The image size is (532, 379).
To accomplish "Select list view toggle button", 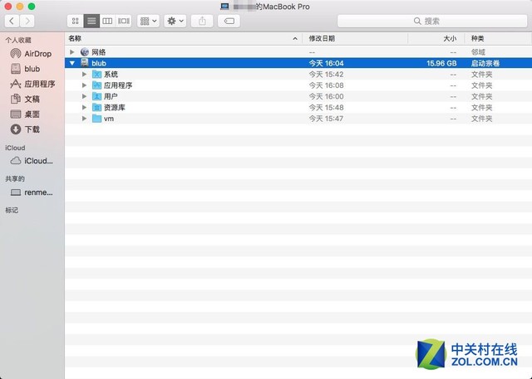I will 91,21.
